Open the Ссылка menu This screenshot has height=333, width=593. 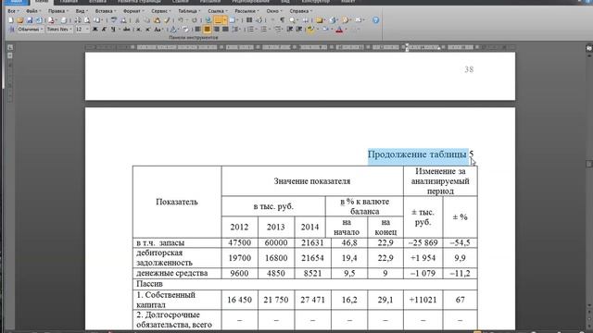tap(217, 11)
